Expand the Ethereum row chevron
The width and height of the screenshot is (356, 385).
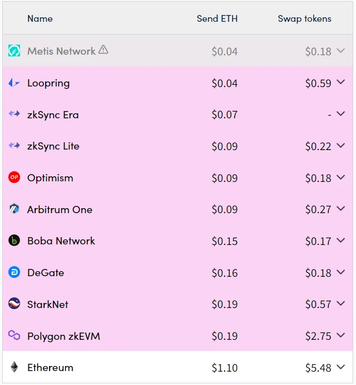coord(341,367)
